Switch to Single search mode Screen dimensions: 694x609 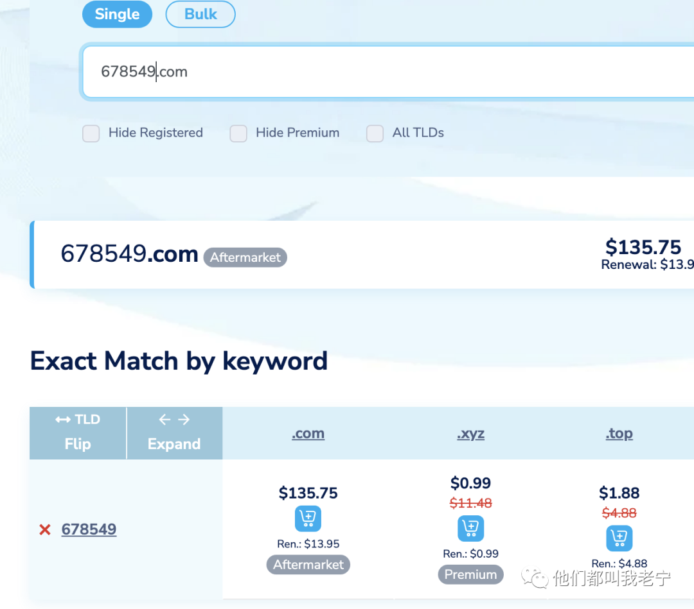[x=117, y=15]
